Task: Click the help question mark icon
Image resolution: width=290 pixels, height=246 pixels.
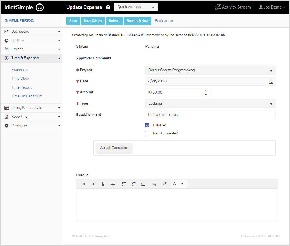Action: (108, 7)
